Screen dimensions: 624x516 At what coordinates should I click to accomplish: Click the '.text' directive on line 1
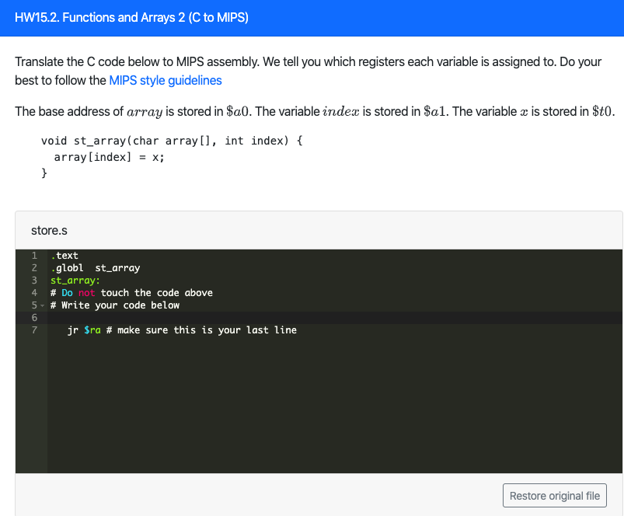64,256
